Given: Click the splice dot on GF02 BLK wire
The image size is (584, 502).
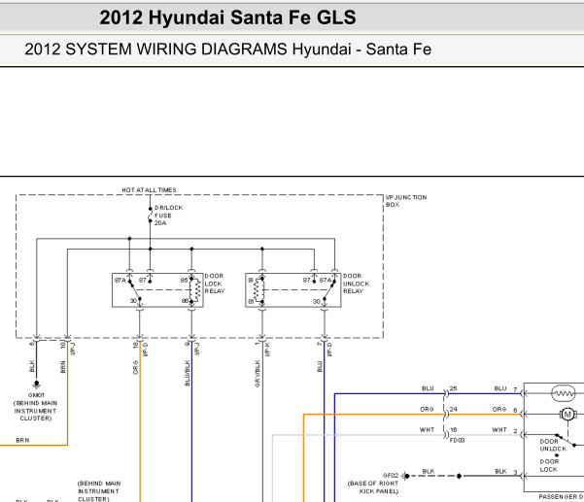Looking at the screenshot, I should [x=460, y=476].
